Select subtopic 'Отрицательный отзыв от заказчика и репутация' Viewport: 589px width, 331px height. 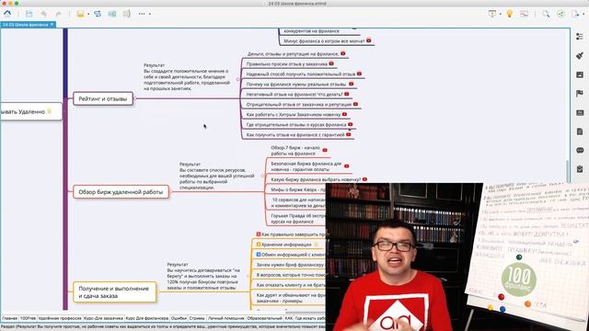click(x=298, y=104)
